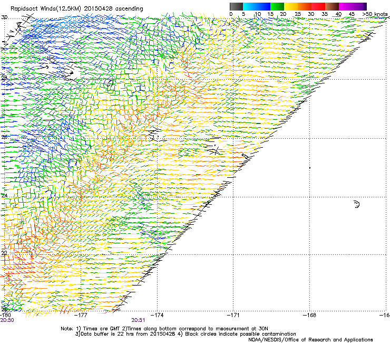The width and height of the screenshot is (390, 343).
Task: Click the legend's '20' knots scale label
Action: [283, 14]
